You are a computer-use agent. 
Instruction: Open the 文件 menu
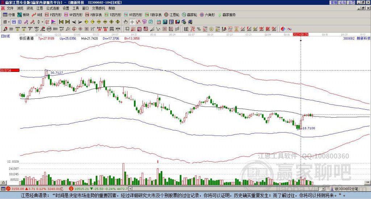pyautogui.click(x=10, y=8)
